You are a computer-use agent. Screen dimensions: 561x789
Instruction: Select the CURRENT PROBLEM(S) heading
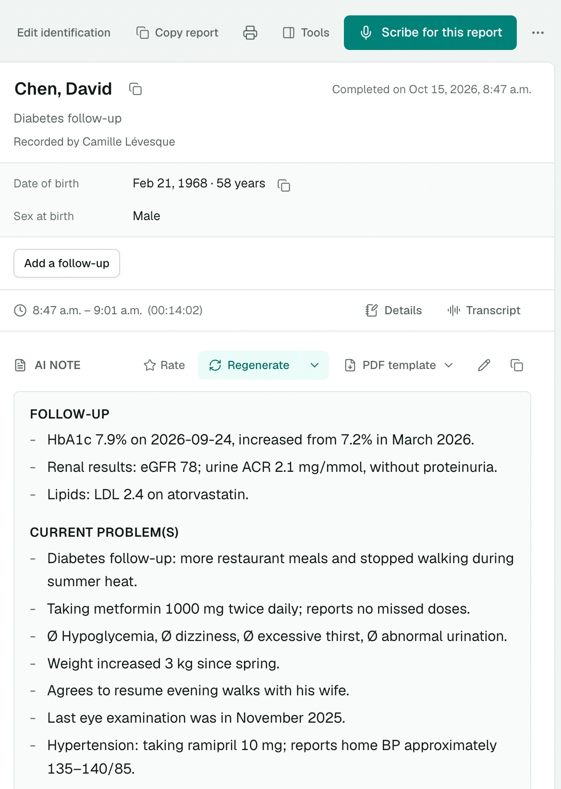(104, 532)
